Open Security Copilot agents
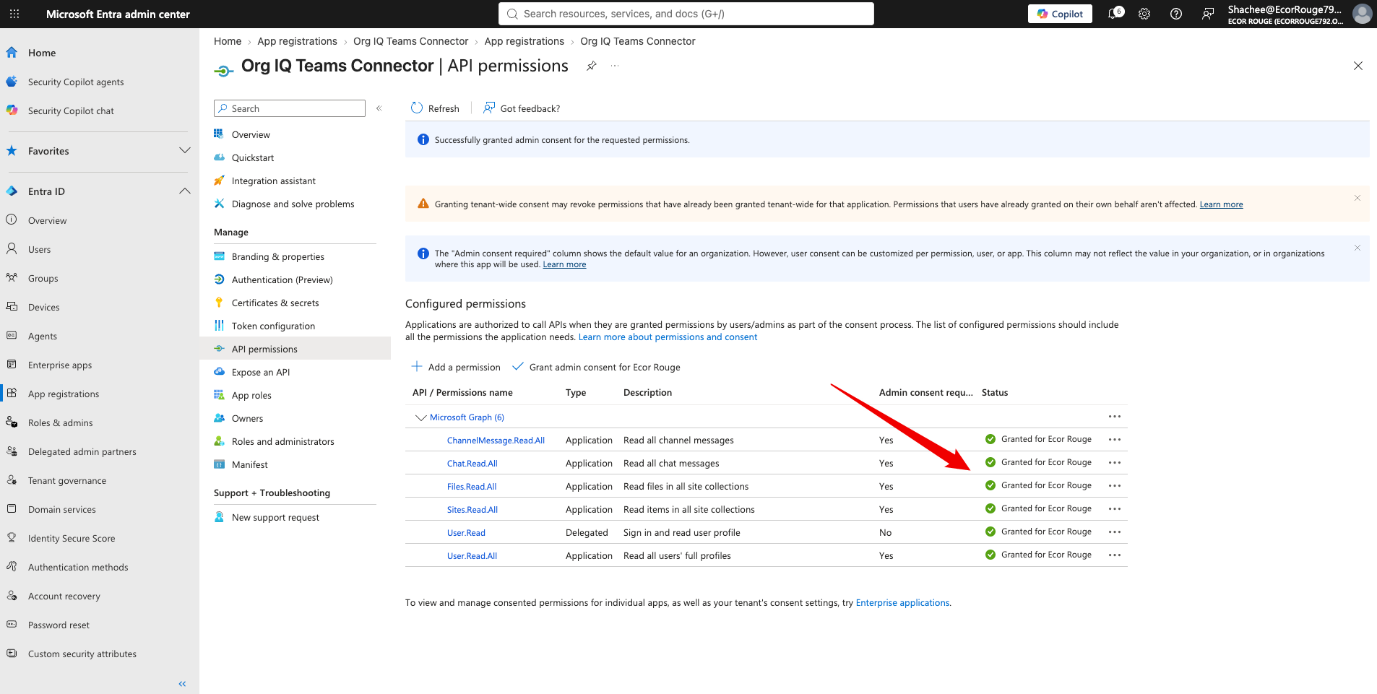The image size is (1377, 694). click(76, 82)
